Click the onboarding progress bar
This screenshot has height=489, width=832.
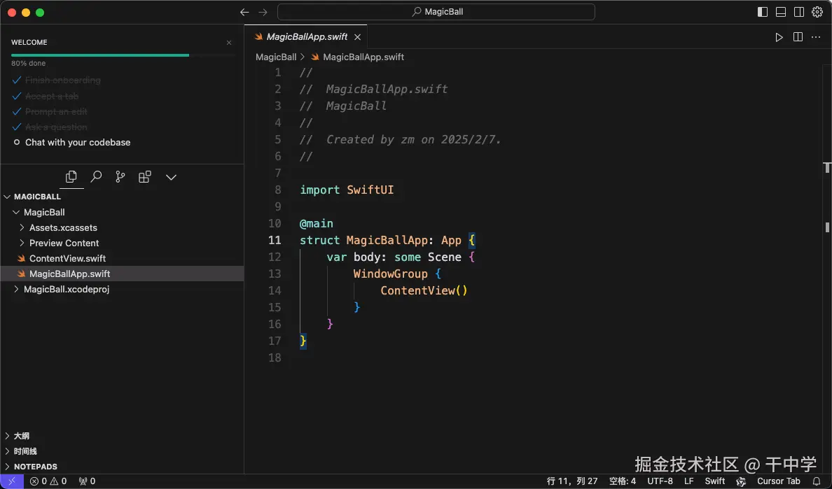[100, 55]
